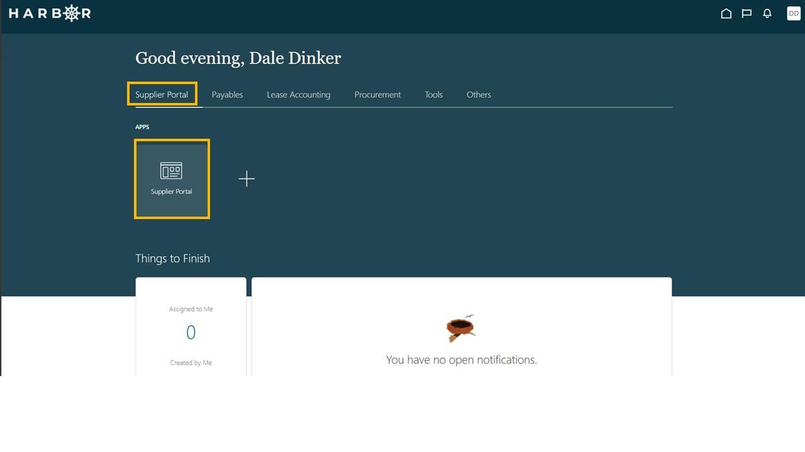805x452 pixels.
Task: Click the 'You have no open notifications' message
Action: (x=462, y=360)
